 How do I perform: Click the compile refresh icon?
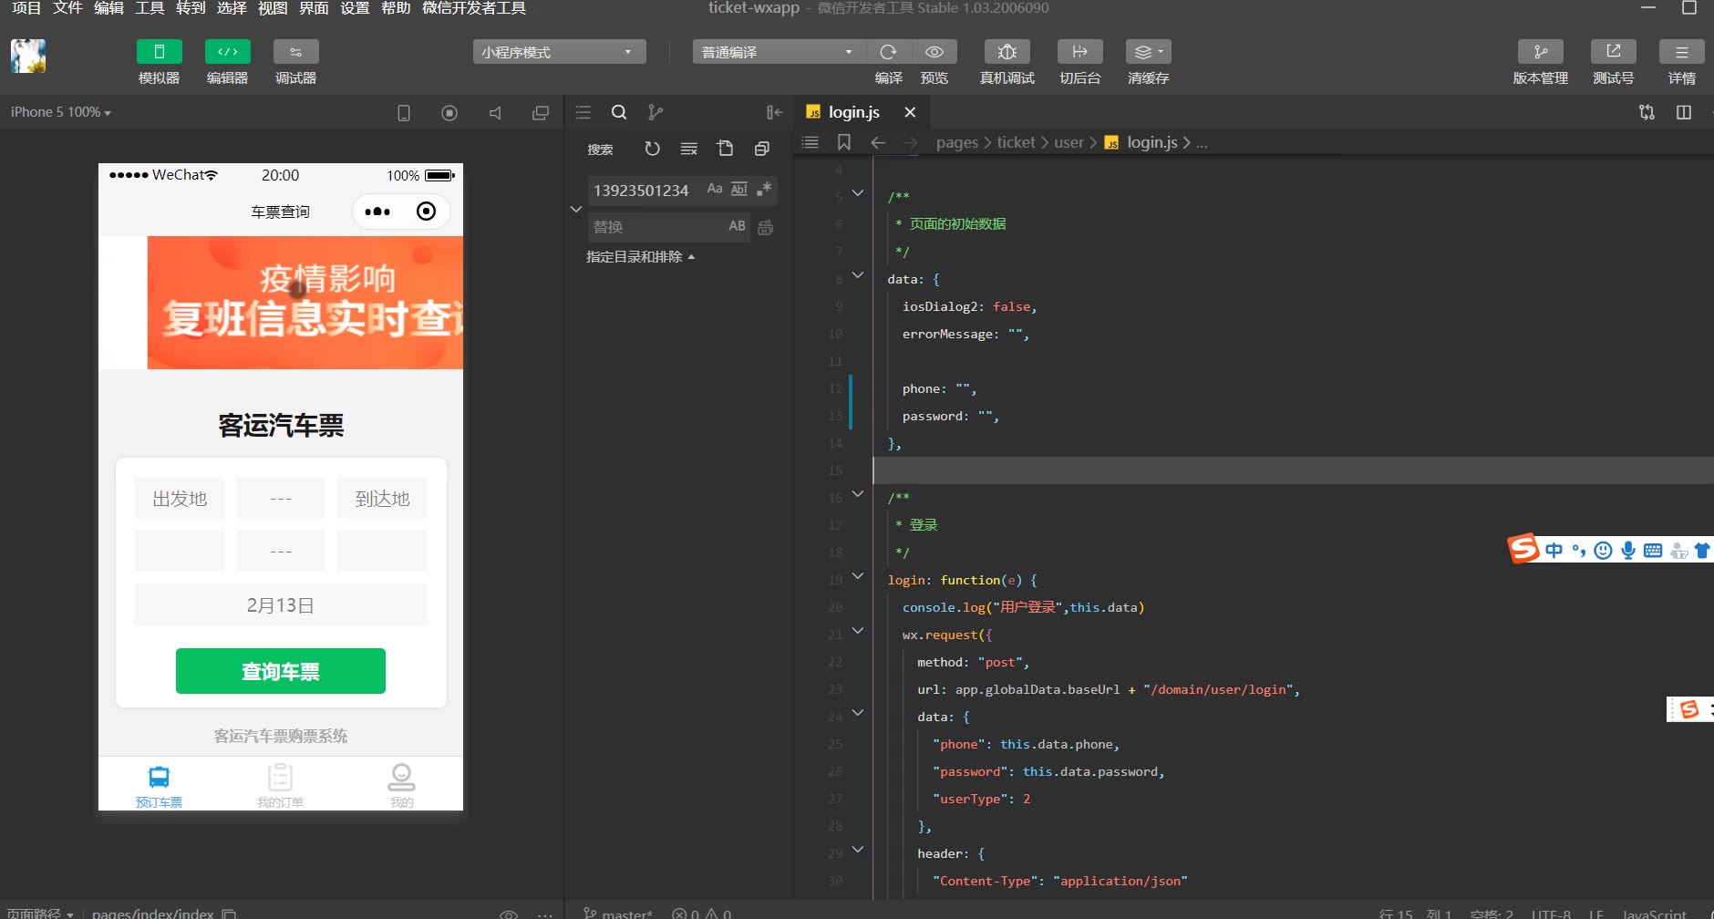pos(888,52)
